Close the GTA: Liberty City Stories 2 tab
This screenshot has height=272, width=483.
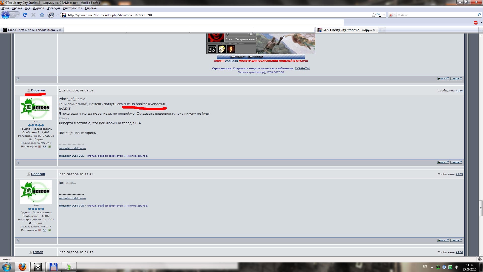(374, 30)
